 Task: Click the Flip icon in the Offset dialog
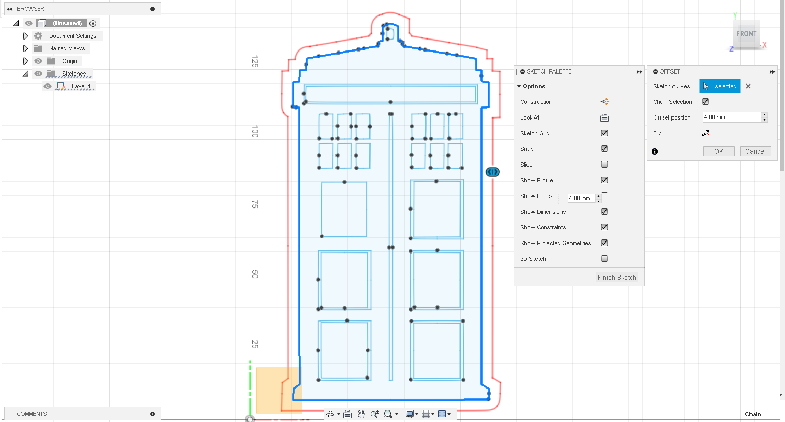coord(706,133)
